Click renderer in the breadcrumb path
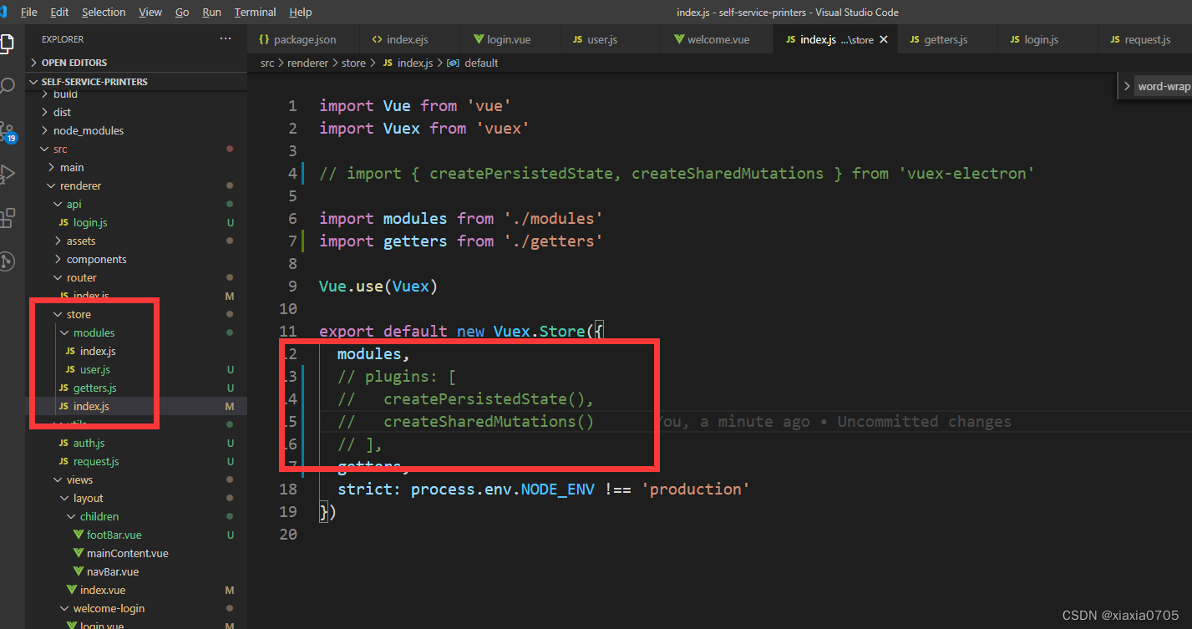The height and width of the screenshot is (629, 1192). click(x=307, y=62)
